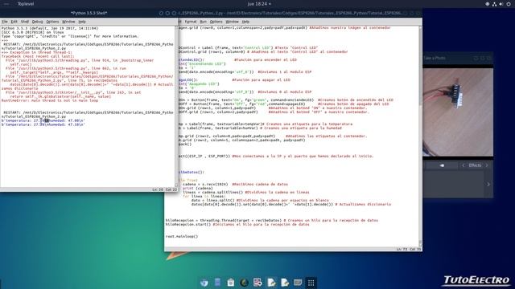Open the Options menu in Python Shell
Image resolution: width=515 pixels, height=289 pixels.
click(x=52, y=22)
